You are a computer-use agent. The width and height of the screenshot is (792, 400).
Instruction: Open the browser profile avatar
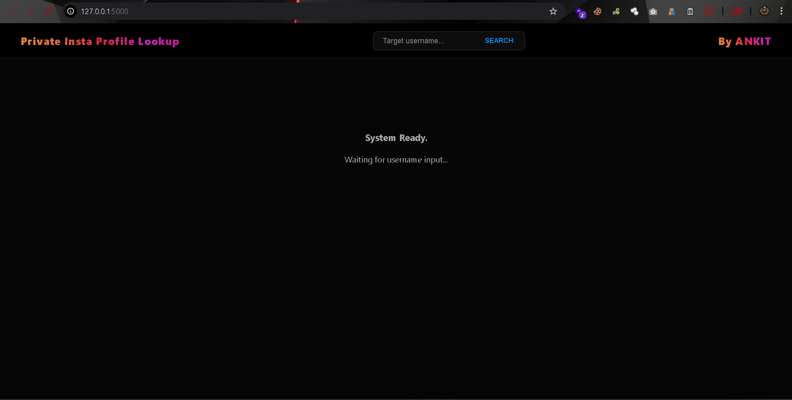pos(764,11)
